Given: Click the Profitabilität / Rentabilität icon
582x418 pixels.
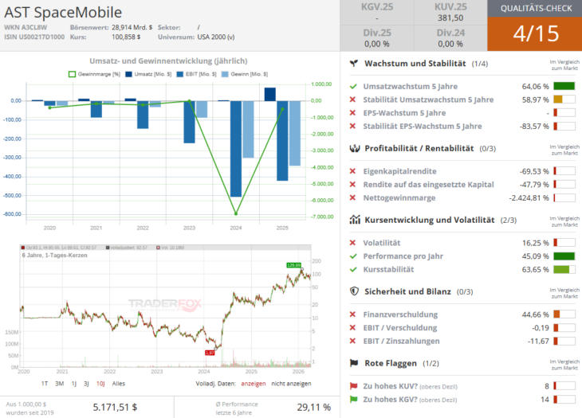Looking at the screenshot, I should click(353, 148).
